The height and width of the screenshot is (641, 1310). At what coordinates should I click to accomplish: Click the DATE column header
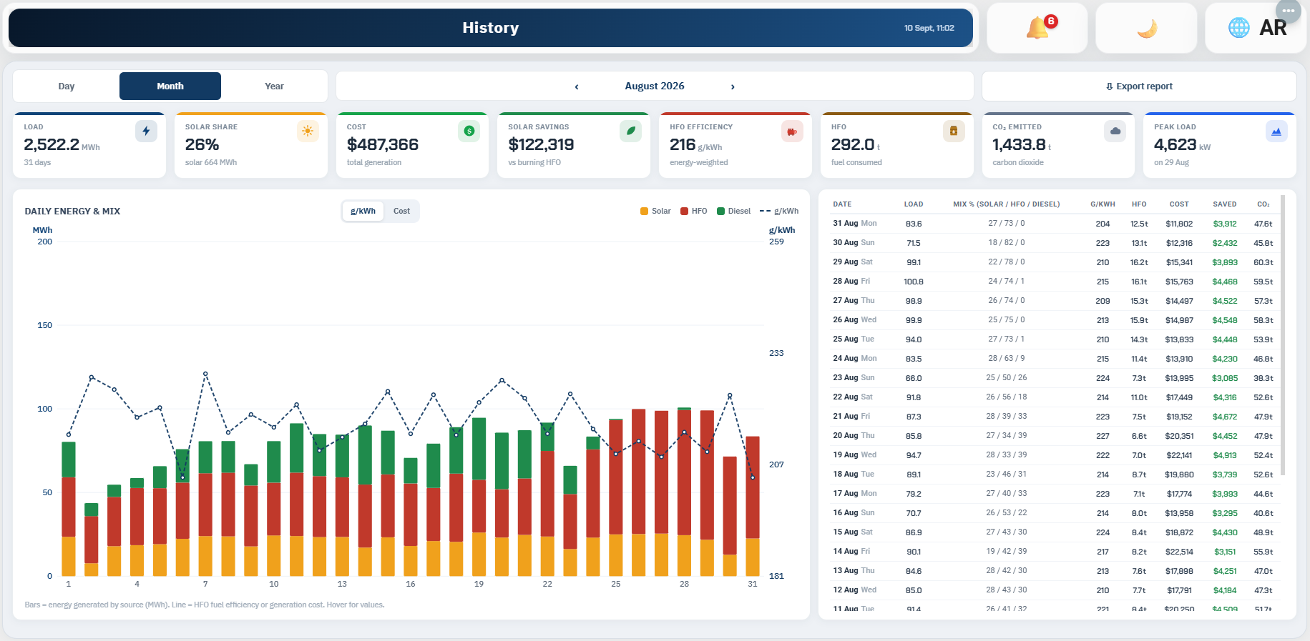tap(842, 204)
